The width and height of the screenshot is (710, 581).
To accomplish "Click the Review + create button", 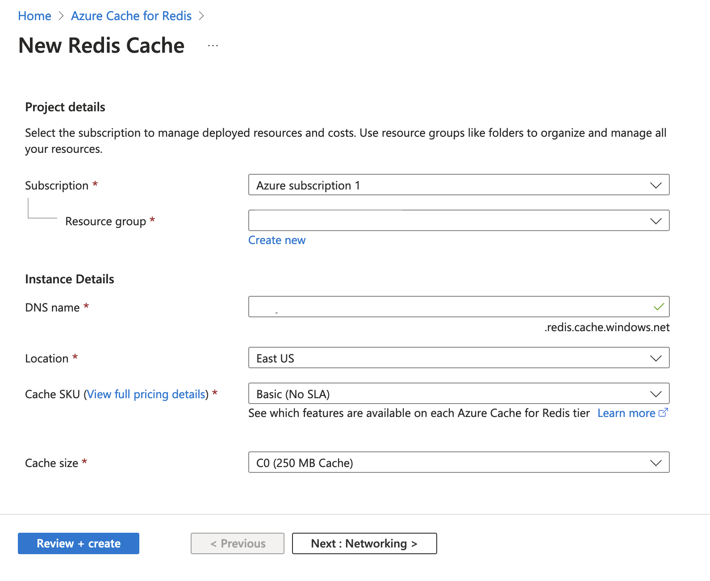I will 79,543.
